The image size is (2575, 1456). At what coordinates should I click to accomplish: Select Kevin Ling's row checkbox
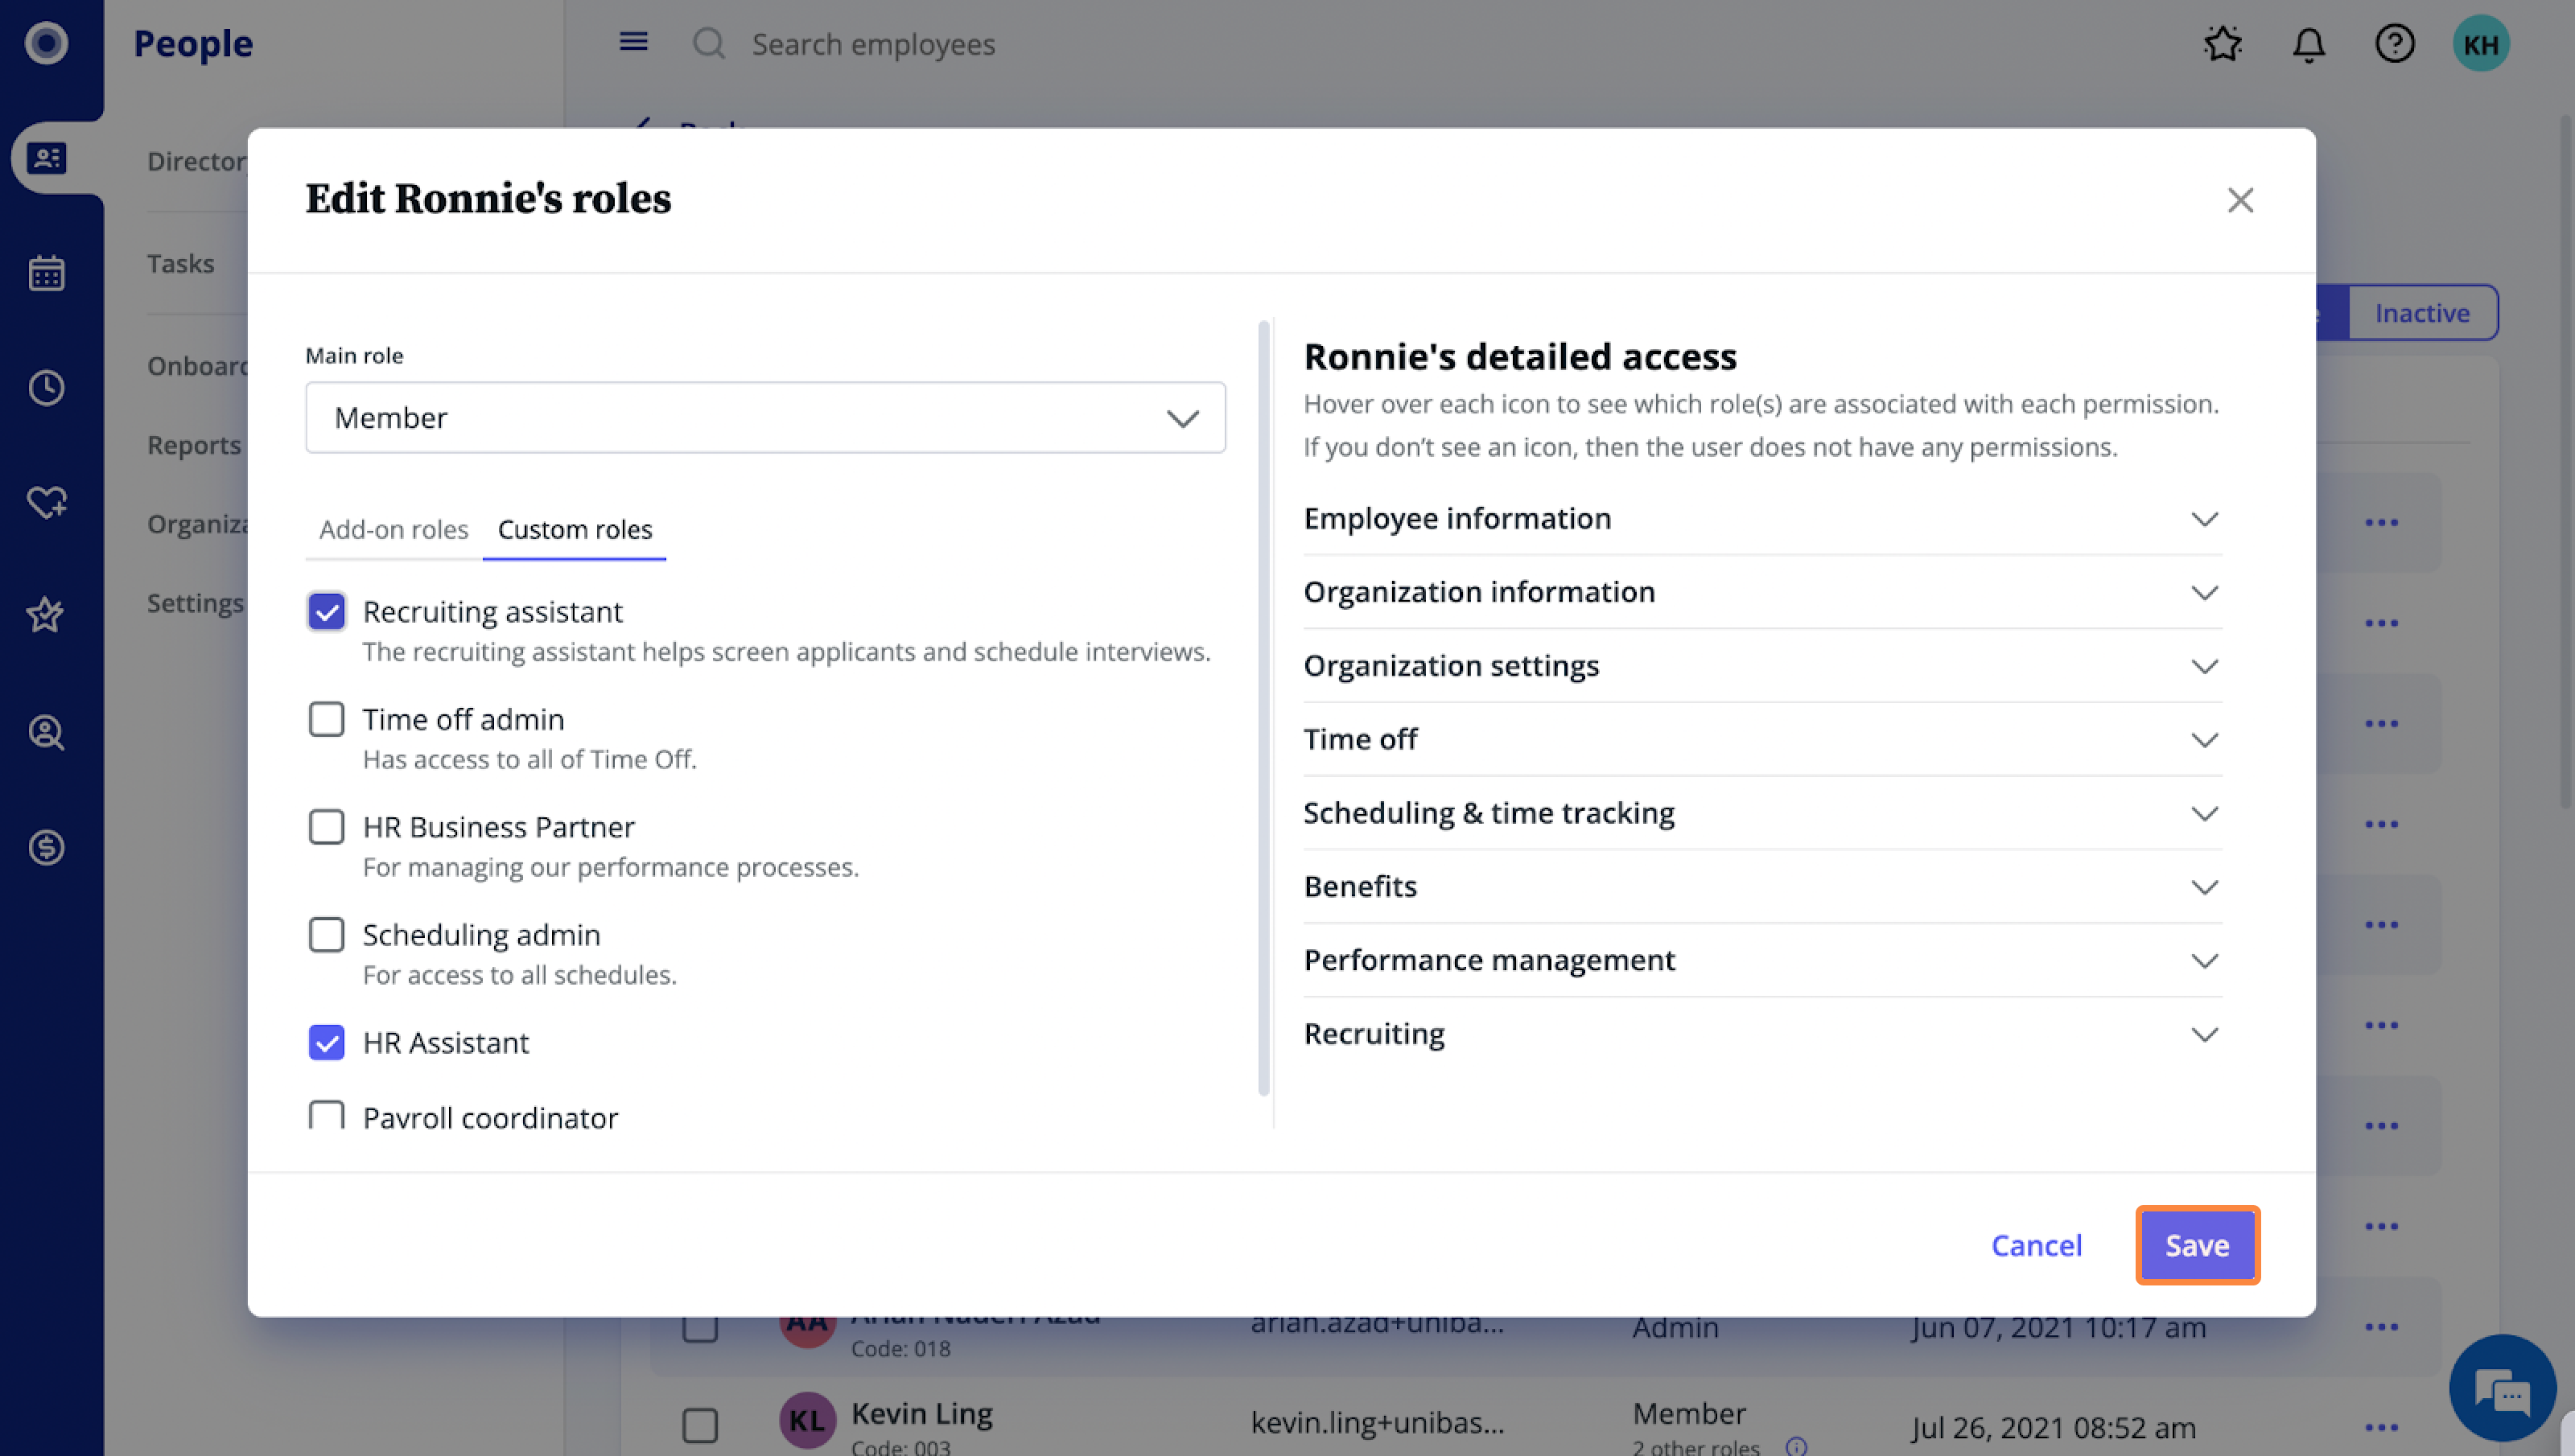click(x=700, y=1425)
